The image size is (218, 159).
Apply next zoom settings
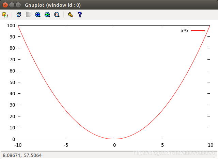(47, 15)
